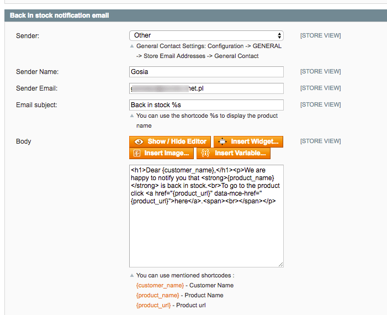Click the STORE VIEW label beside Sender Email
This screenshot has width=387, height=315.
click(320, 88)
